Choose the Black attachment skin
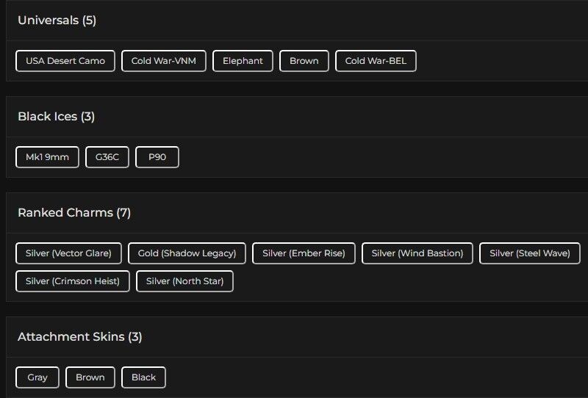This screenshot has width=588, height=398. pyautogui.click(x=143, y=377)
